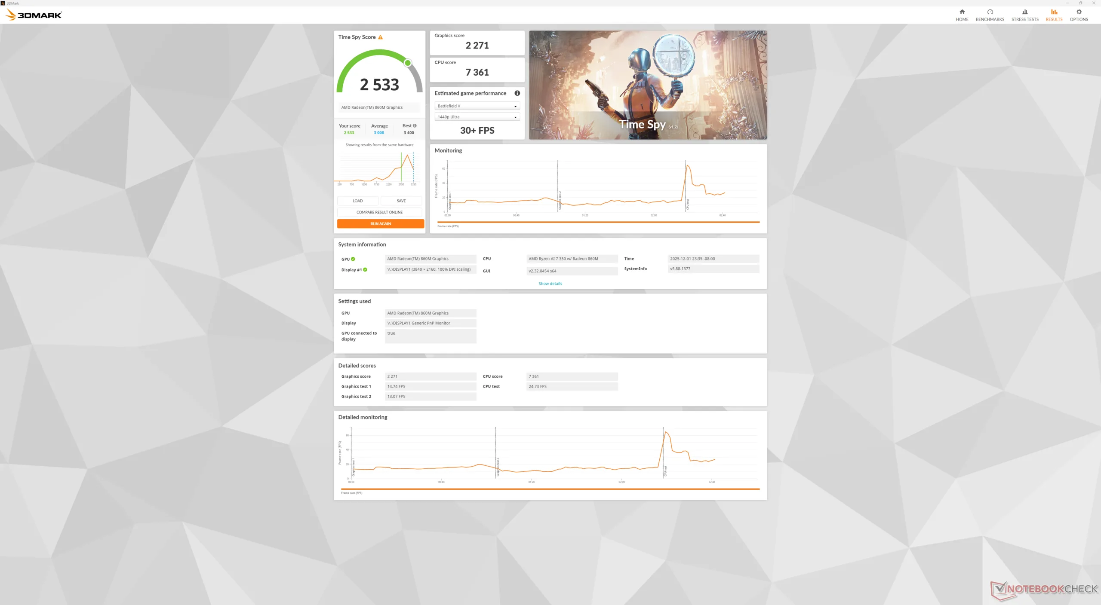Click the Results chart icon
Viewport: 1101px width, 605px height.
1054,12
